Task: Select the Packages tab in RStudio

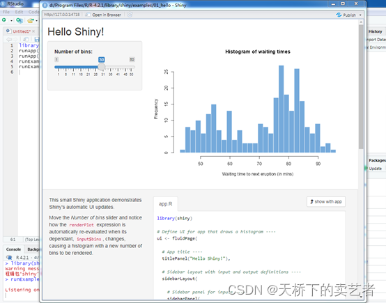Action: 377,160
